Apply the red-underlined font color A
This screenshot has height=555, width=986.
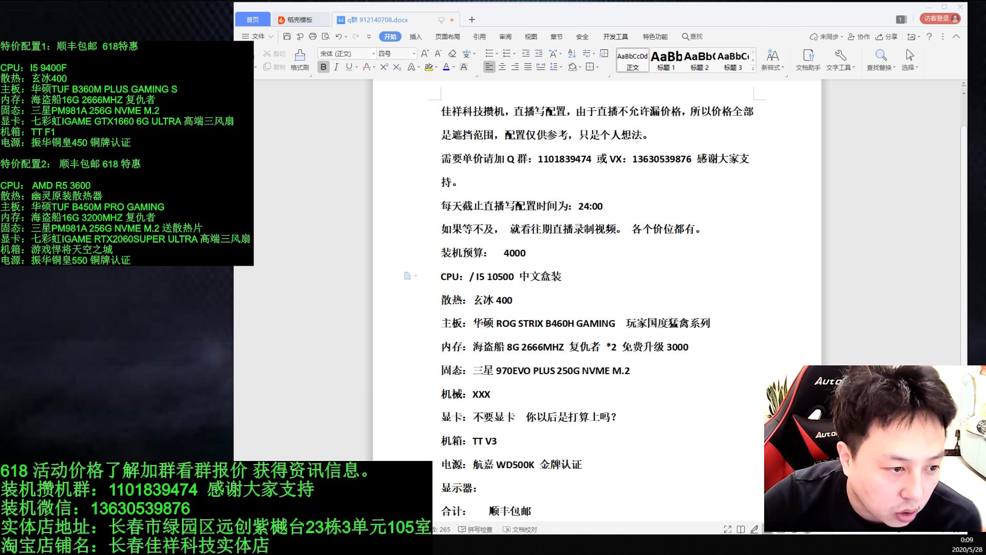click(446, 67)
